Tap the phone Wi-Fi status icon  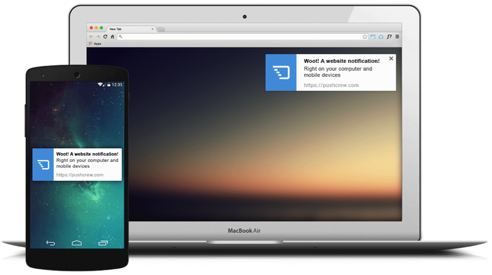101,84
